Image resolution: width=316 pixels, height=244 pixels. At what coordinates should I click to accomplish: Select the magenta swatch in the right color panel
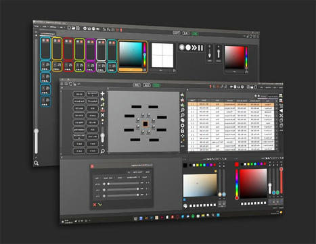click(x=262, y=164)
